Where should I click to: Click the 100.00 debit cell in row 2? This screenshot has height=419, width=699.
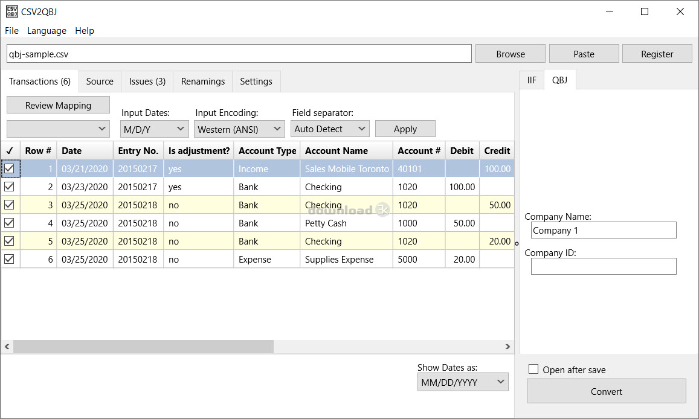(x=462, y=187)
